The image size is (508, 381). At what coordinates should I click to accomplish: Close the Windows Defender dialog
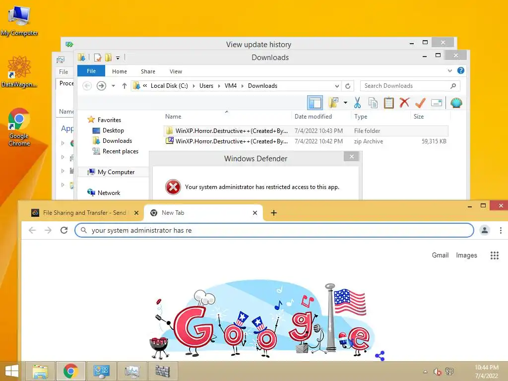tap(352, 157)
